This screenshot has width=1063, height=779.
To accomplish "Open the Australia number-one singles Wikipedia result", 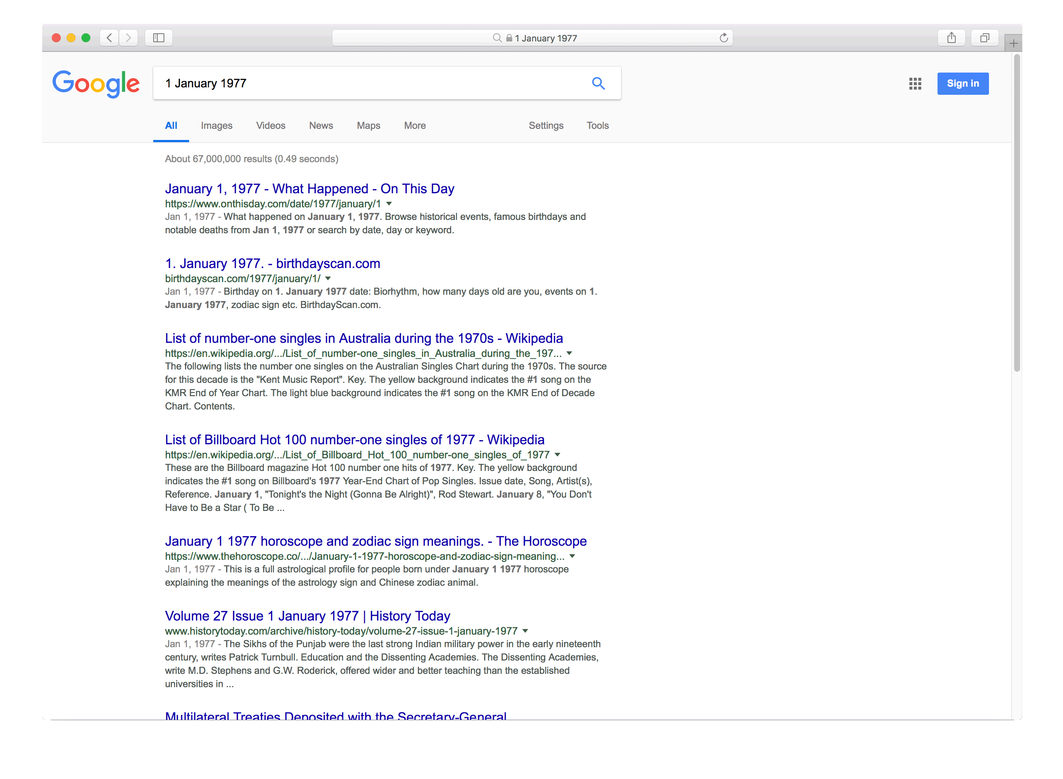I will [x=364, y=338].
